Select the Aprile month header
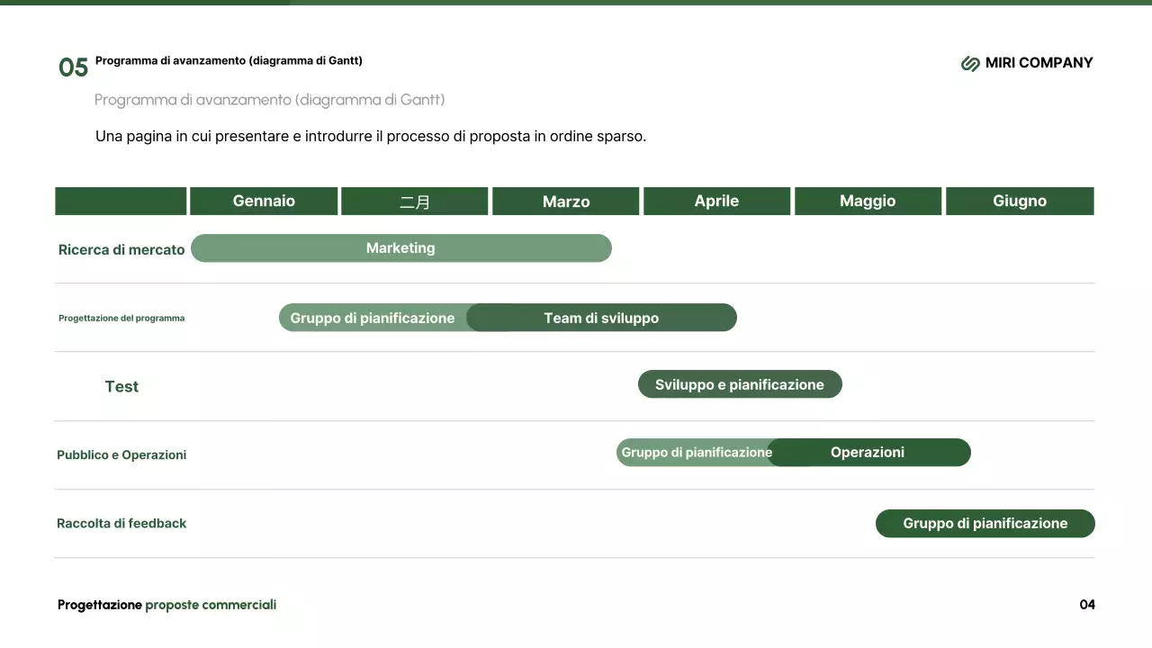1152x648 pixels. point(716,201)
